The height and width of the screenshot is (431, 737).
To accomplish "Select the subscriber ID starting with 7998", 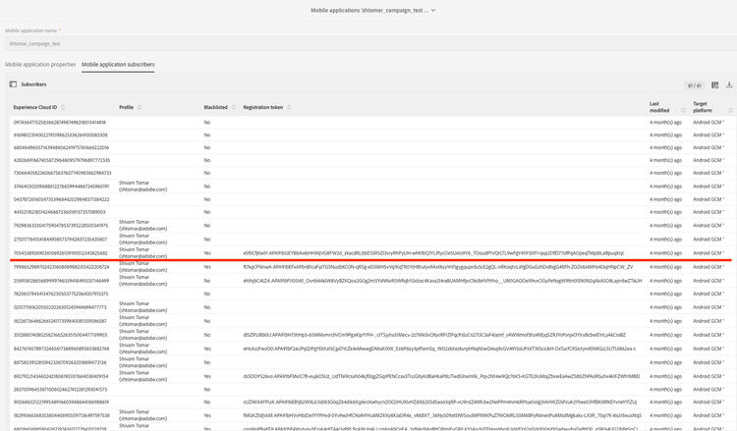I will click(x=61, y=267).
